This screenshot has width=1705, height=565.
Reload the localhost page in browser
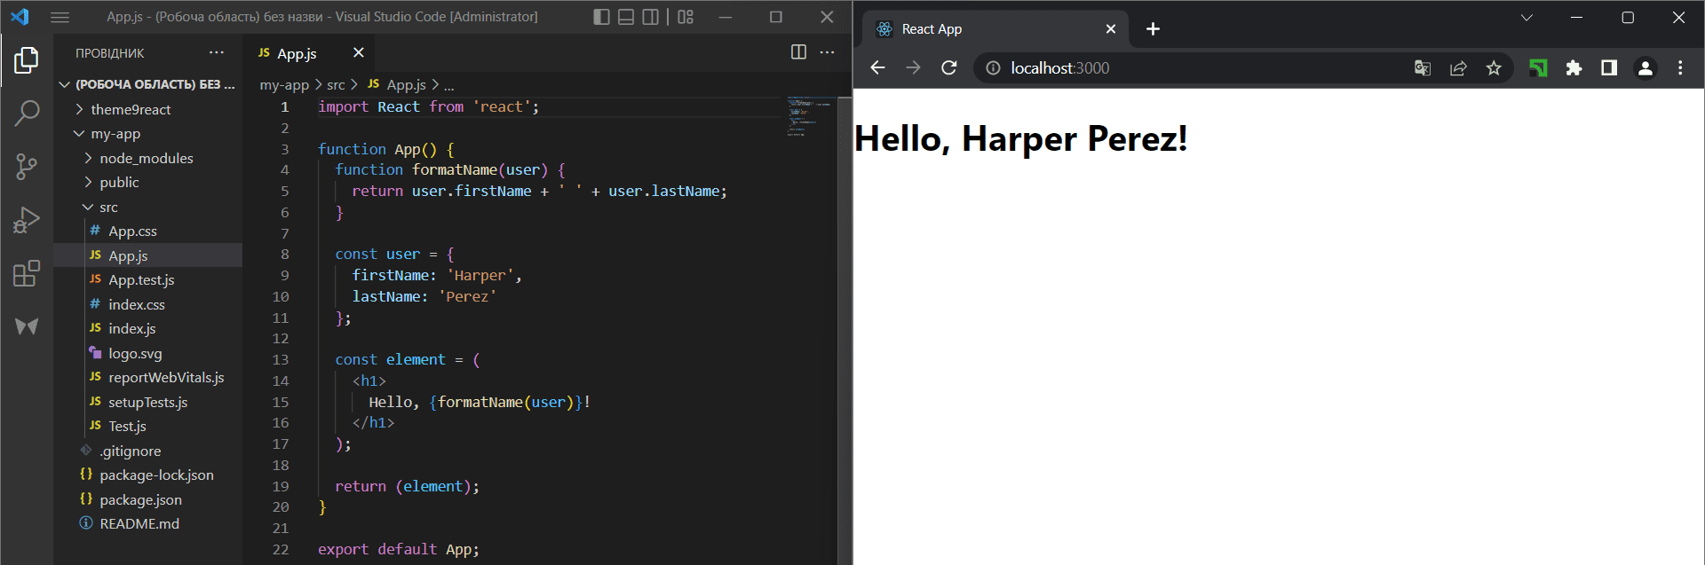[x=949, y=68]
